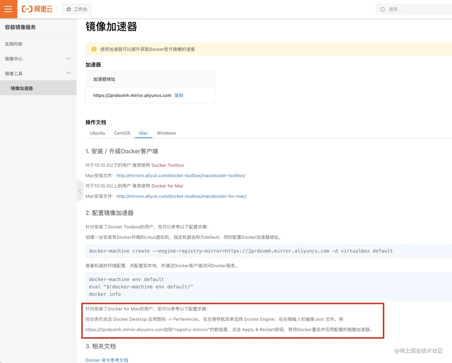Select 镜像加速器 in the sidebar

[x=38, y=88]
